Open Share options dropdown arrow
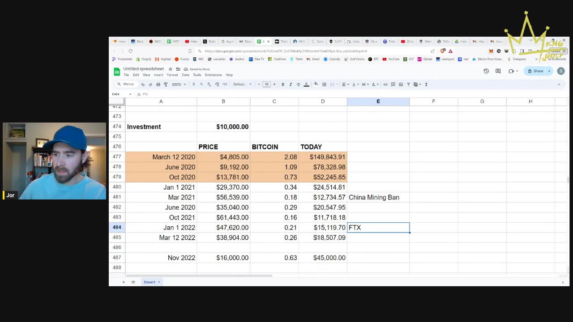Screen dimensions: 573x322 [x=549, y=71]
